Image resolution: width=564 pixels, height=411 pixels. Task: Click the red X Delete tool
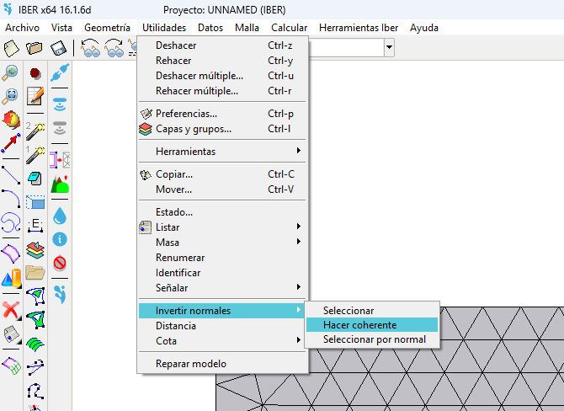click(x=11, y=310)
